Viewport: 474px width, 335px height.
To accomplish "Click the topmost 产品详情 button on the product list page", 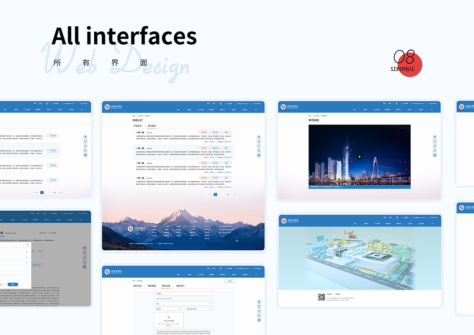I will click(x=53, y=135).
